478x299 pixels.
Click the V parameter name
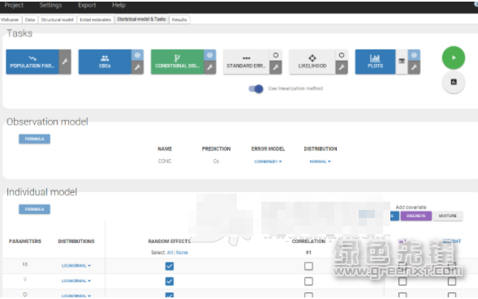pos(25,280)
